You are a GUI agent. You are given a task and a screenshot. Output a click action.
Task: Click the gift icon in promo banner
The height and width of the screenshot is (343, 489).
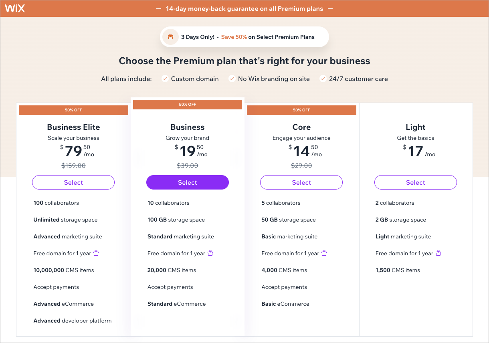[170, 37]
